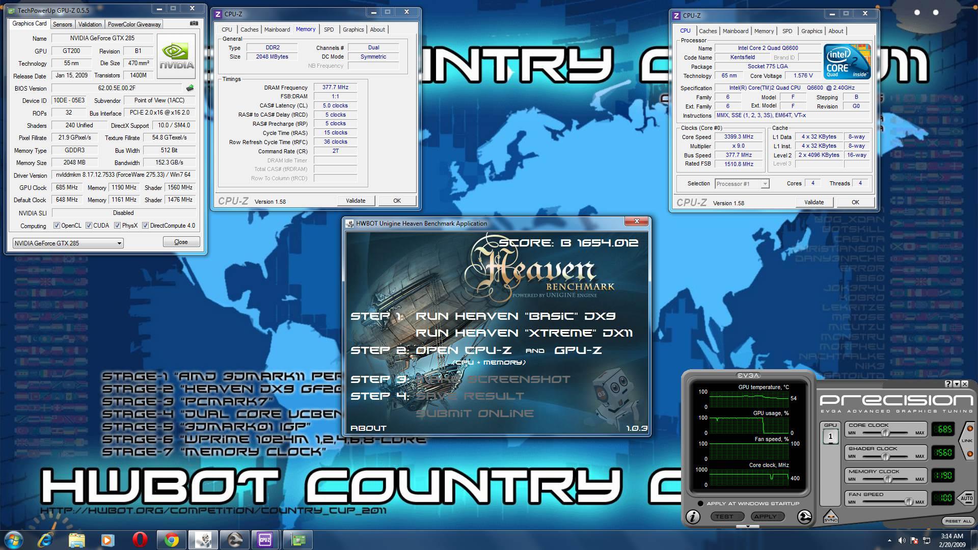This screenshot has height=550, width=978.
Task: Switch to EVGA Precision taskbar item
Action: pos(234,540)
